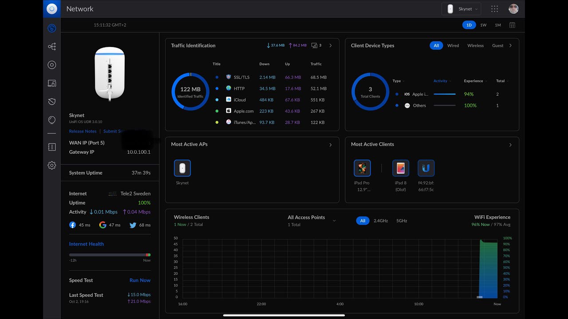Open the Topology sidebar icon
The height and width of the screenshot is (319, 568).
point(52,47)
